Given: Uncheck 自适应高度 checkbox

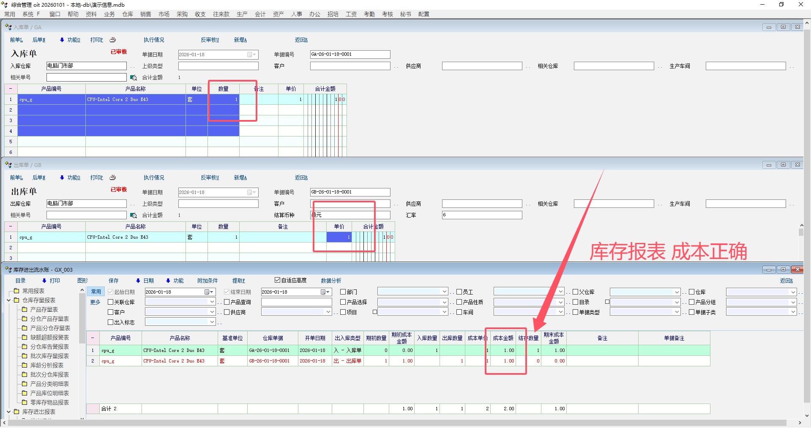Looking at the screenshot, I should tap(277, 280).
